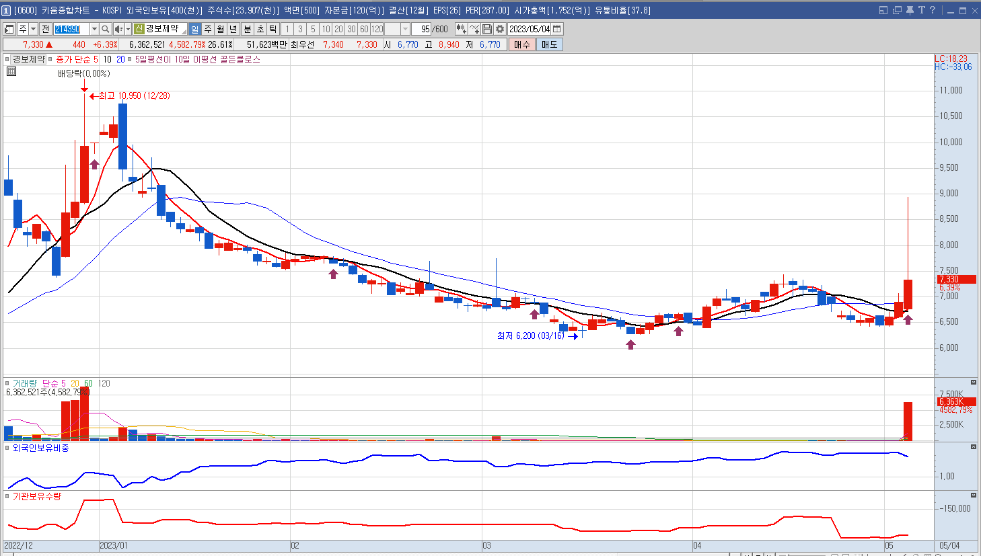Expand the speaker options dropdown arrow
The width and height of the screenshot is (981, 556).
tap(128, 29)
